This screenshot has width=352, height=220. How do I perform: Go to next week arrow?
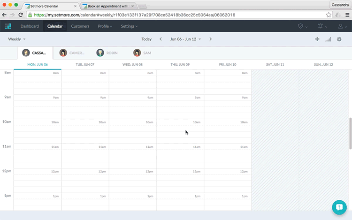click(x=210, y=39)
